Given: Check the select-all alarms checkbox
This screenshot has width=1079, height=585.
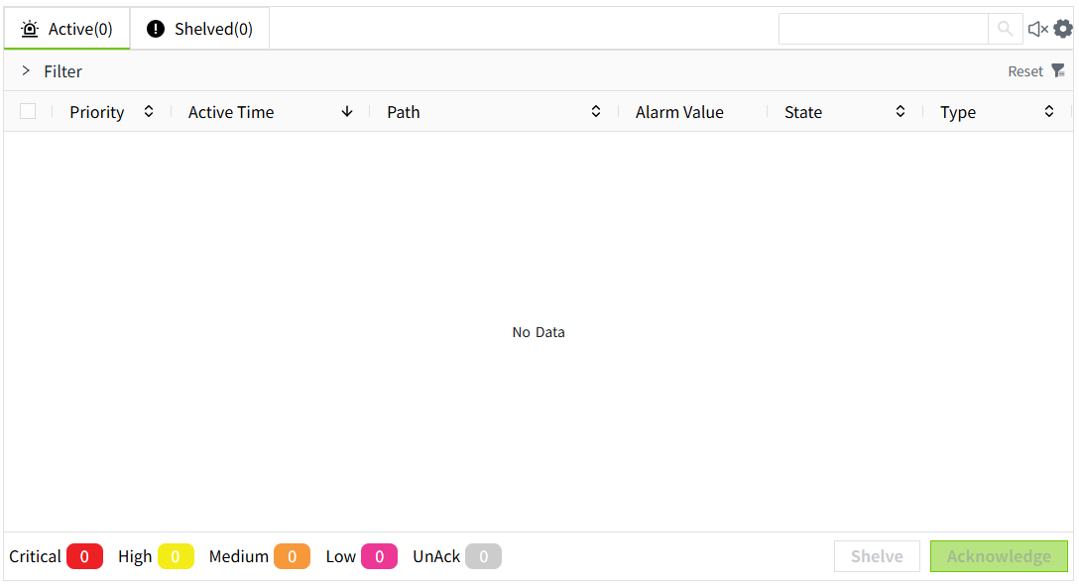Looking at the screenshot, I should pyautogui.click(x=28, y=112).
